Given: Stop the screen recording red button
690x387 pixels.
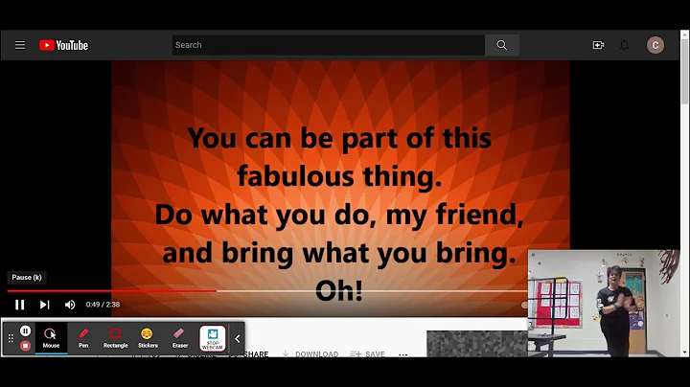Looking at the screenshot, I should tap(25, 346).
